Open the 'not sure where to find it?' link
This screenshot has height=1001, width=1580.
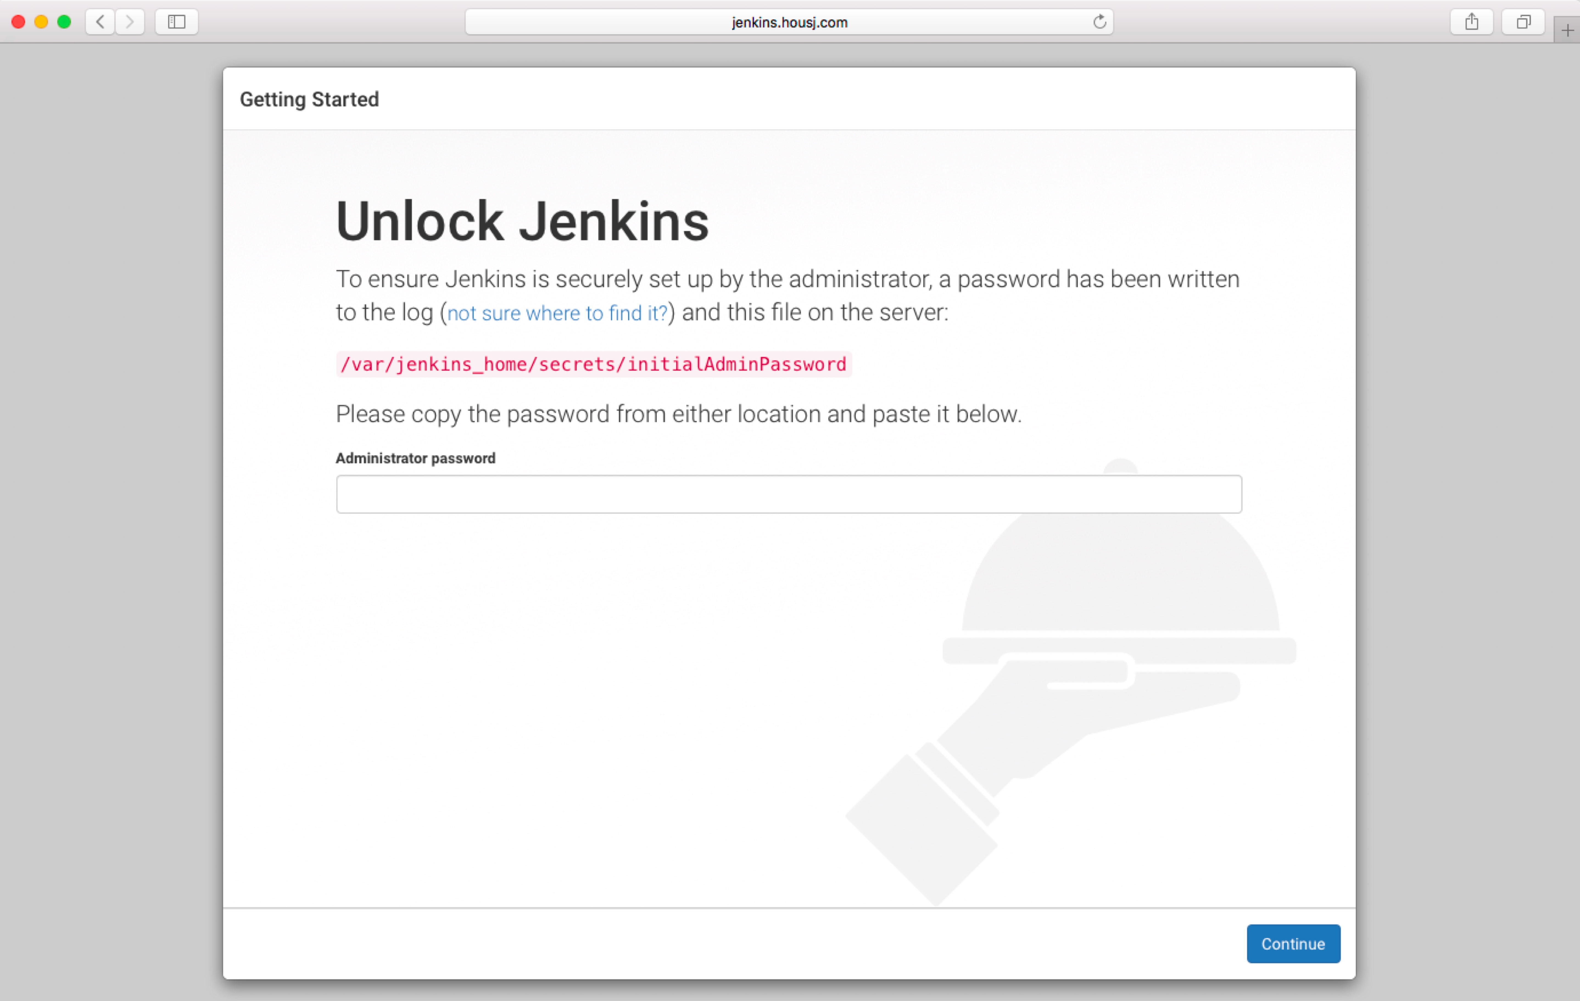[x=557, y=313]
